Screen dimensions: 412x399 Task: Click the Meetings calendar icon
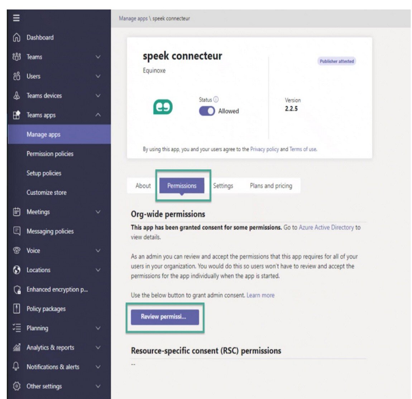click(16, 211)
